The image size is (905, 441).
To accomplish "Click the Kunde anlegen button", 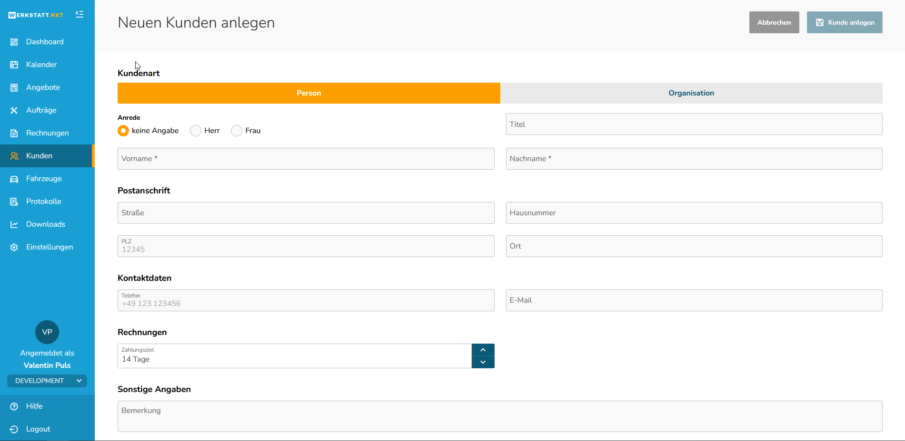I will (x=845, y=22).
